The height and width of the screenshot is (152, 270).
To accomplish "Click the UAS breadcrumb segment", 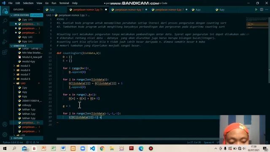I will pyautogui.click(x=49, y=15).
